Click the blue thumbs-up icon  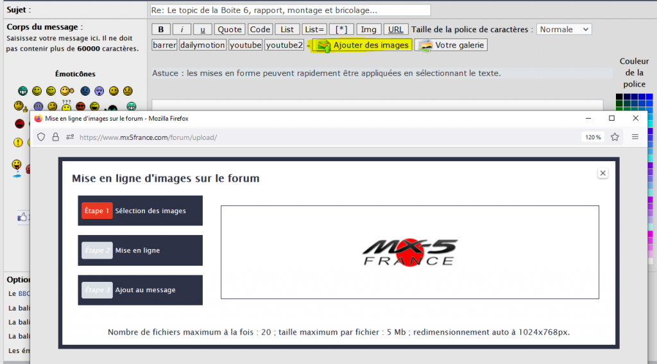tap(22, 217)
